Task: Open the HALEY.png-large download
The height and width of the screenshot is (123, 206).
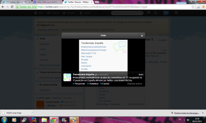Action: [x=16, y=113]
